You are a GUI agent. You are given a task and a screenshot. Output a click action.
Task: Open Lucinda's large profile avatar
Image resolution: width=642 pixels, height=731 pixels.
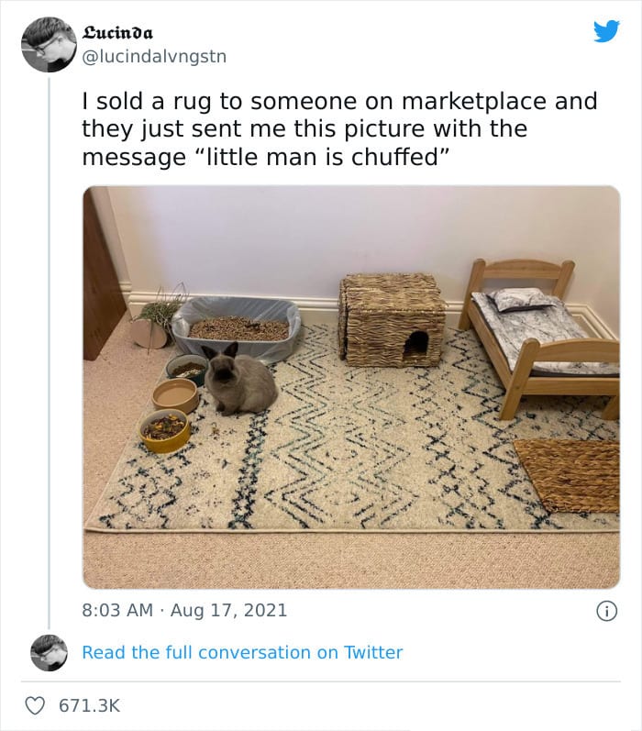49,44
